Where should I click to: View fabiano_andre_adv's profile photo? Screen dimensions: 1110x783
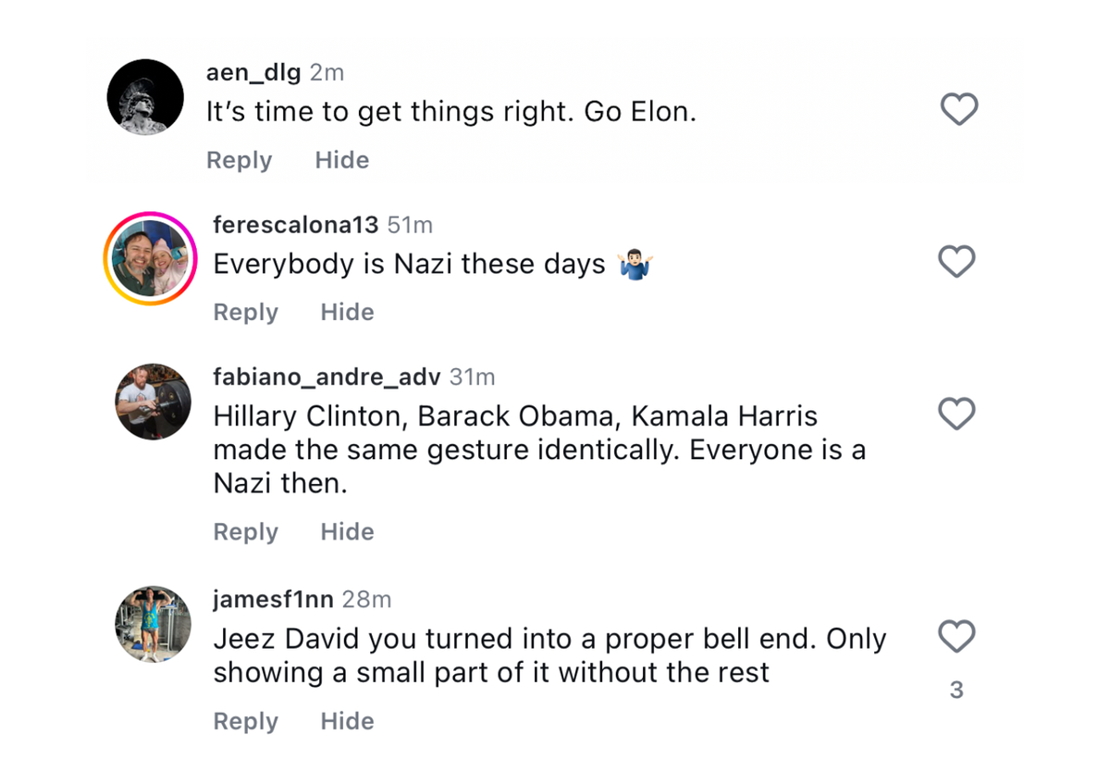click(153, 402)
